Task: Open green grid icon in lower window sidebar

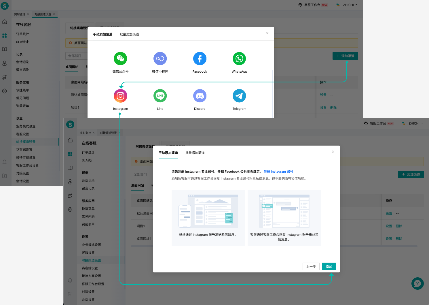Action: coord(70,154)
